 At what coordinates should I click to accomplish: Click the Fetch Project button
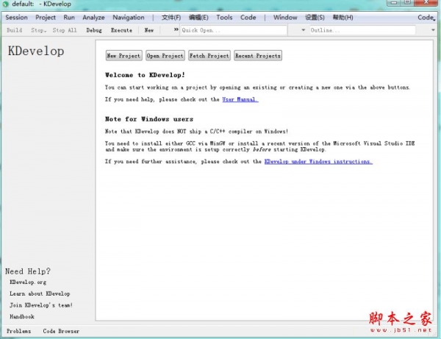(x=209, y=56)
